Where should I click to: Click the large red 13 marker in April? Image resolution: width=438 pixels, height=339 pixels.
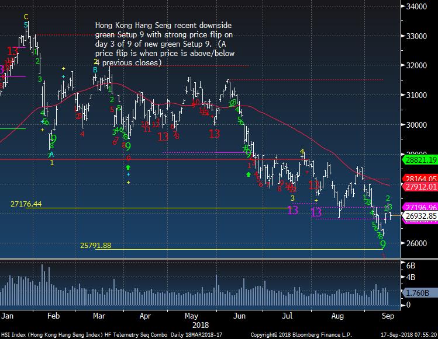point(163,137)
